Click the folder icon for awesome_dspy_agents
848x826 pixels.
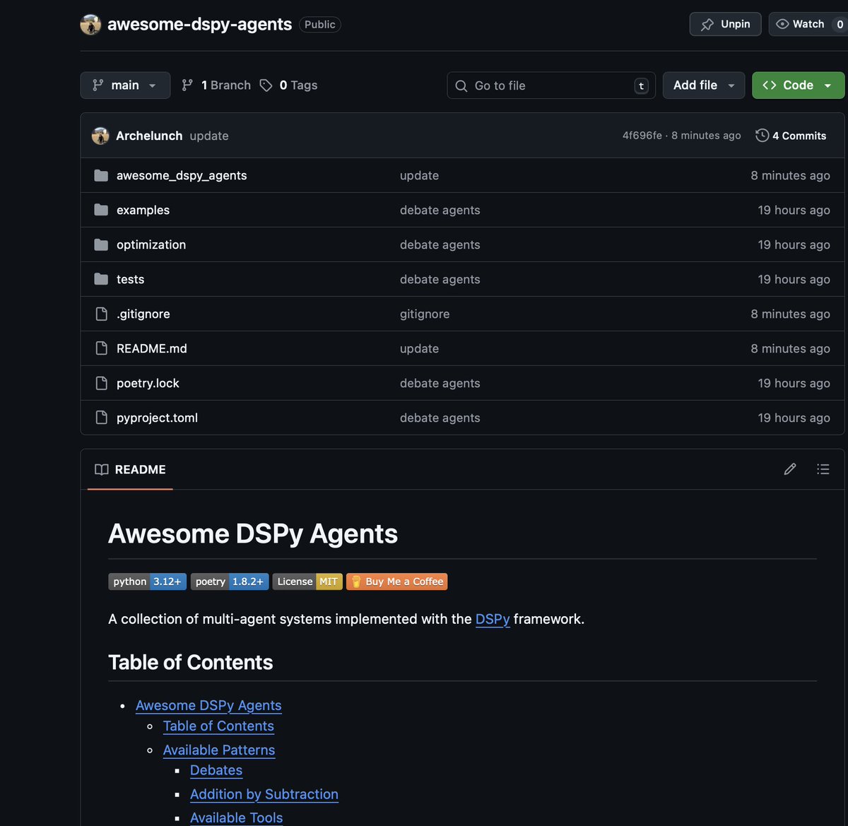(101, 175)
